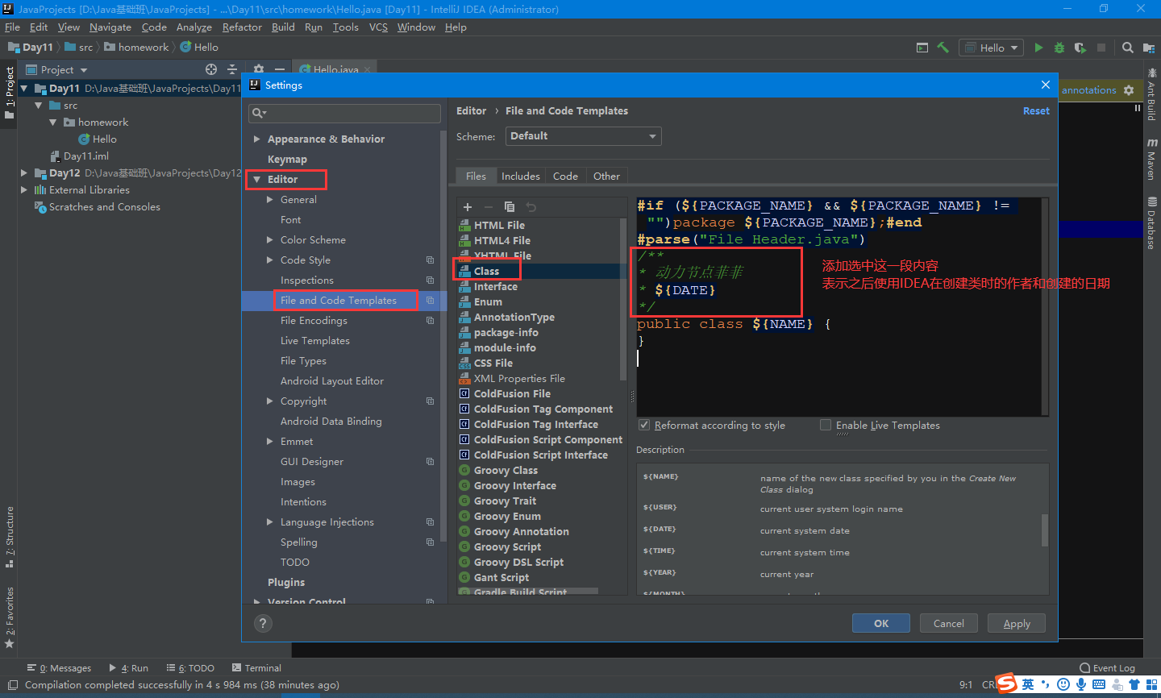Screen dimensions: 1161x698
Task: Select the Keymap settings item
Action: click(x=287, y=159)
